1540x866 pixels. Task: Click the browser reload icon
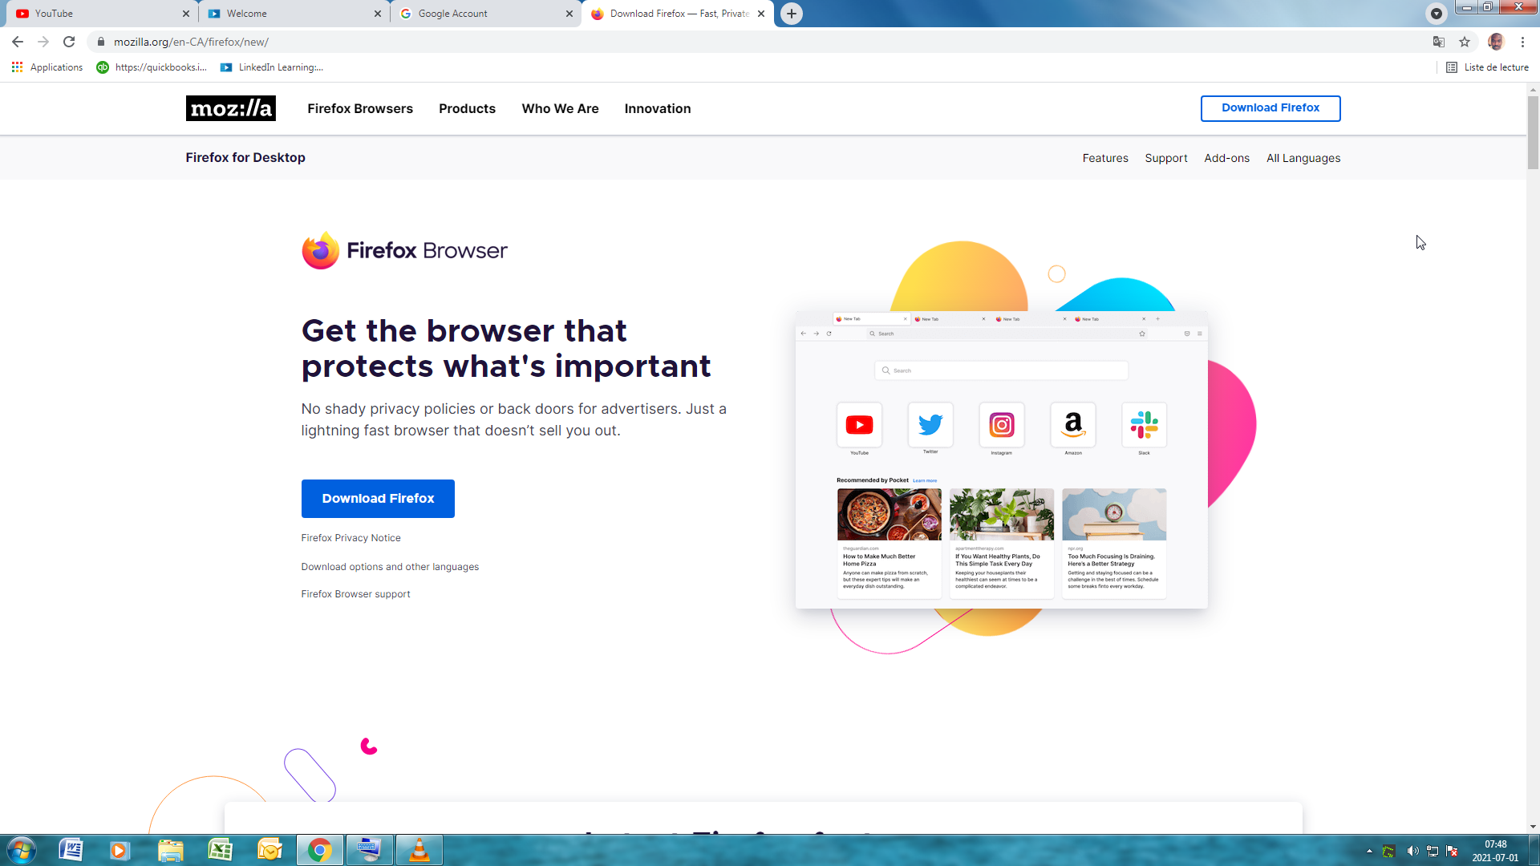(x=69, y=42)
